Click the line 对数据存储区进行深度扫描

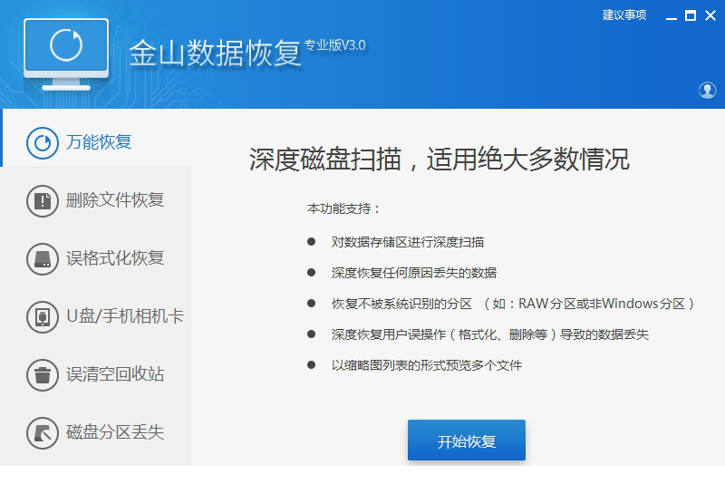pos(408,242)
